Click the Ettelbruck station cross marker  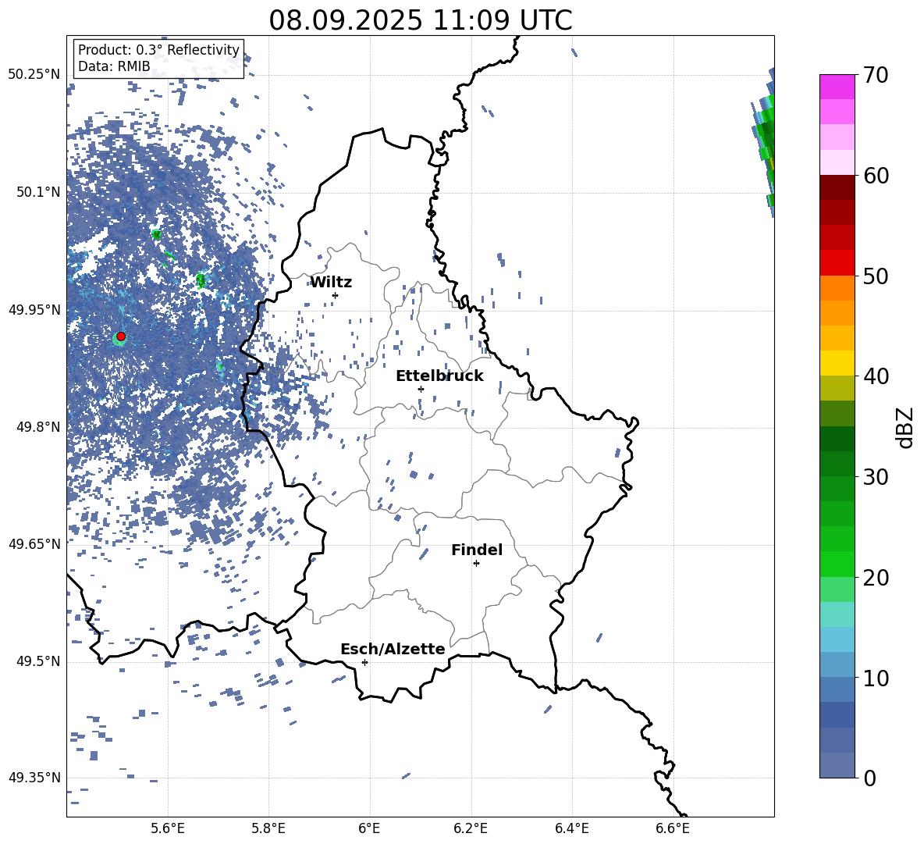pos(421,389)
